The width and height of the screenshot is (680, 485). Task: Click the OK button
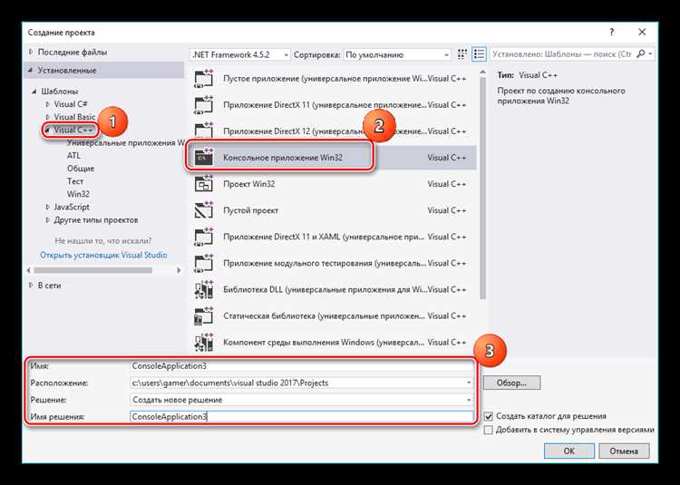[569, 451]
